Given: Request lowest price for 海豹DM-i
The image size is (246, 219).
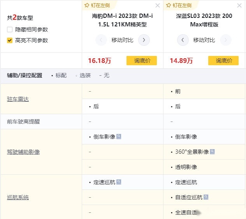Looking at the screenshot, I should pos(142,61).
